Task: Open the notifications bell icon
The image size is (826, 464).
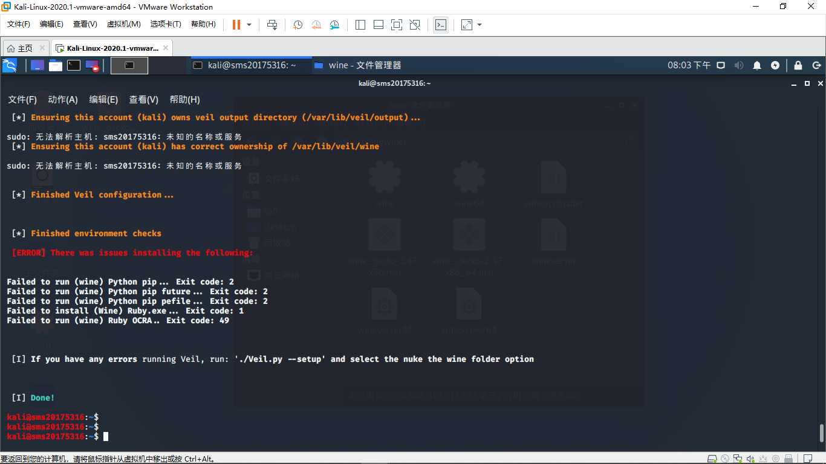Action: point(757,65)
